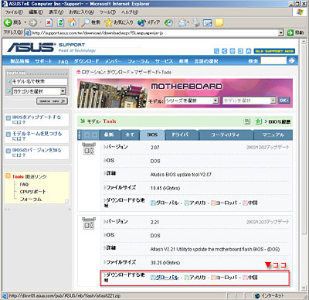Open the ツール(T) menu
Viewport: 309px width, 300px height.
pos(107,12)
